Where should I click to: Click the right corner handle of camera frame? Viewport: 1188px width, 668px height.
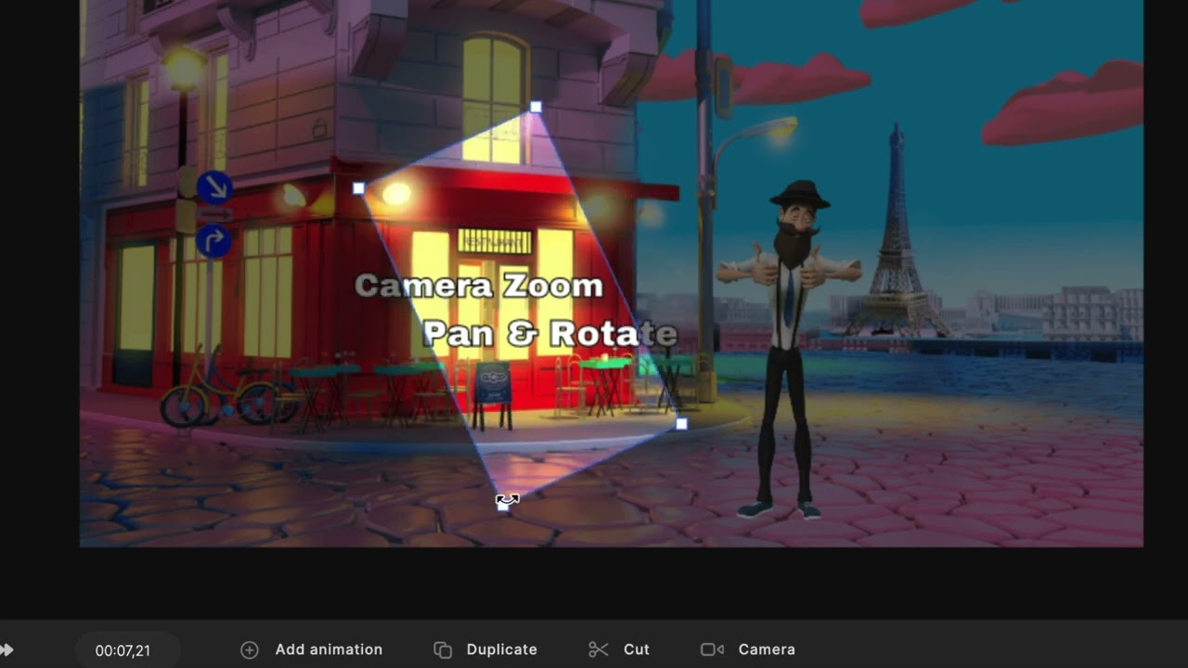point(681,424)
